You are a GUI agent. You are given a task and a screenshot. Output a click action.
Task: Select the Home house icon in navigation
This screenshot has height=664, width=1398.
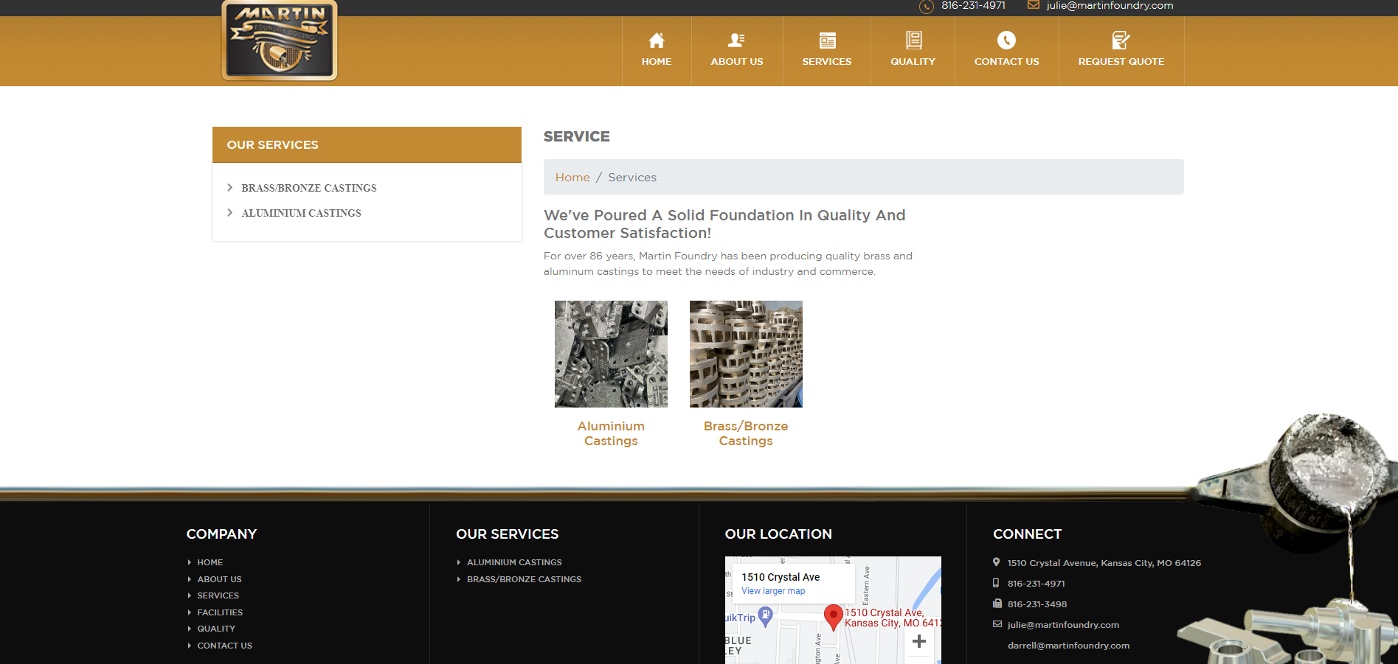656,41
